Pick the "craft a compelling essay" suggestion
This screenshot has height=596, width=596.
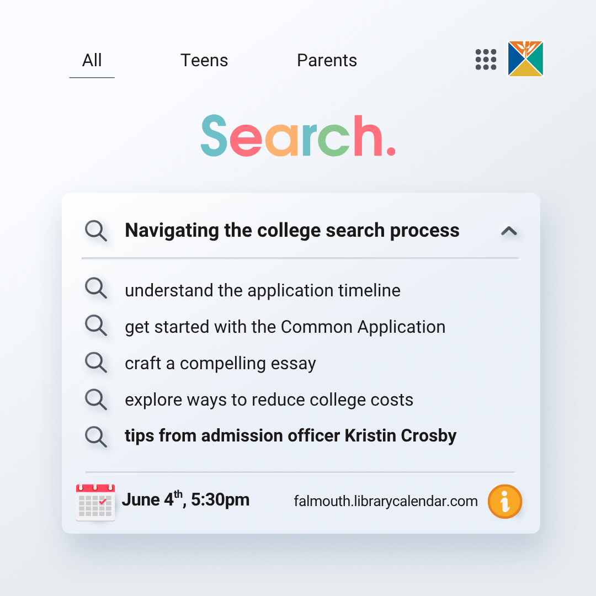coord(220,363)
